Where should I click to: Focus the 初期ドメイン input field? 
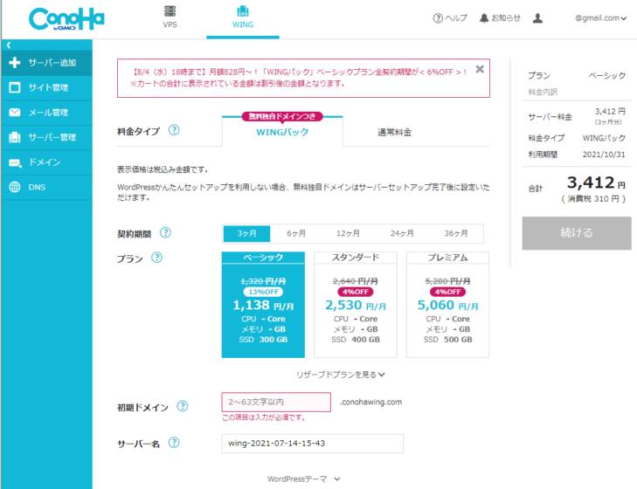point(276,402)
